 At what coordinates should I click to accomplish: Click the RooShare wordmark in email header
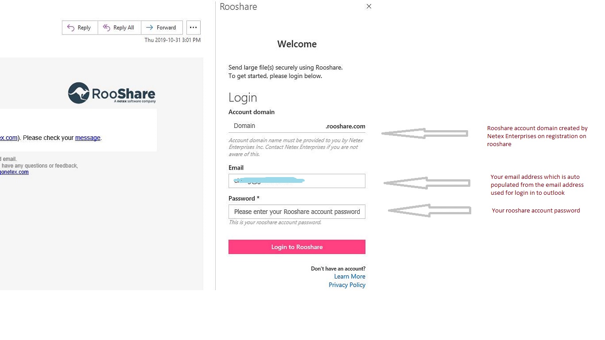pos(124,93)
